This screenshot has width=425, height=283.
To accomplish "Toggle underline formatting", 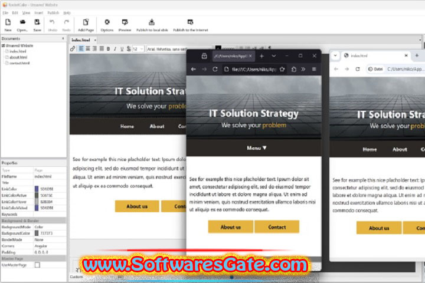I will coord(122,49).
